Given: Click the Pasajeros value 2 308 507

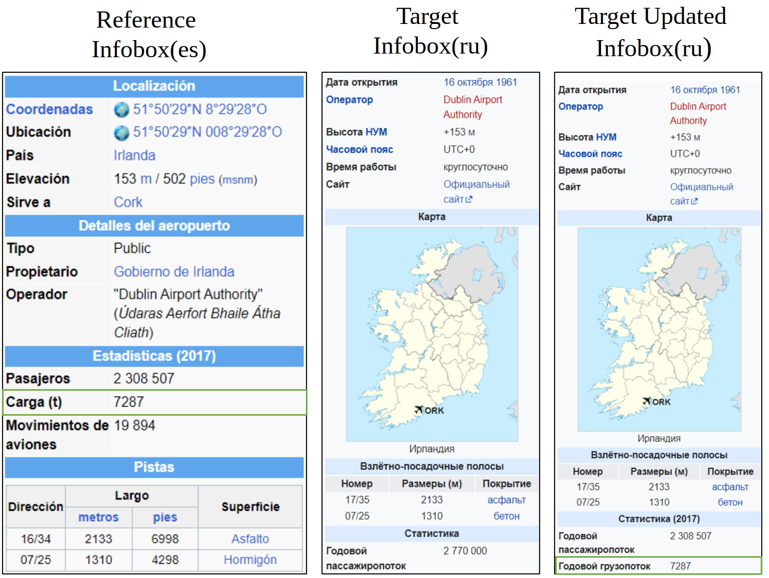Looking at the screenshot, I should [x=144, y=379].
